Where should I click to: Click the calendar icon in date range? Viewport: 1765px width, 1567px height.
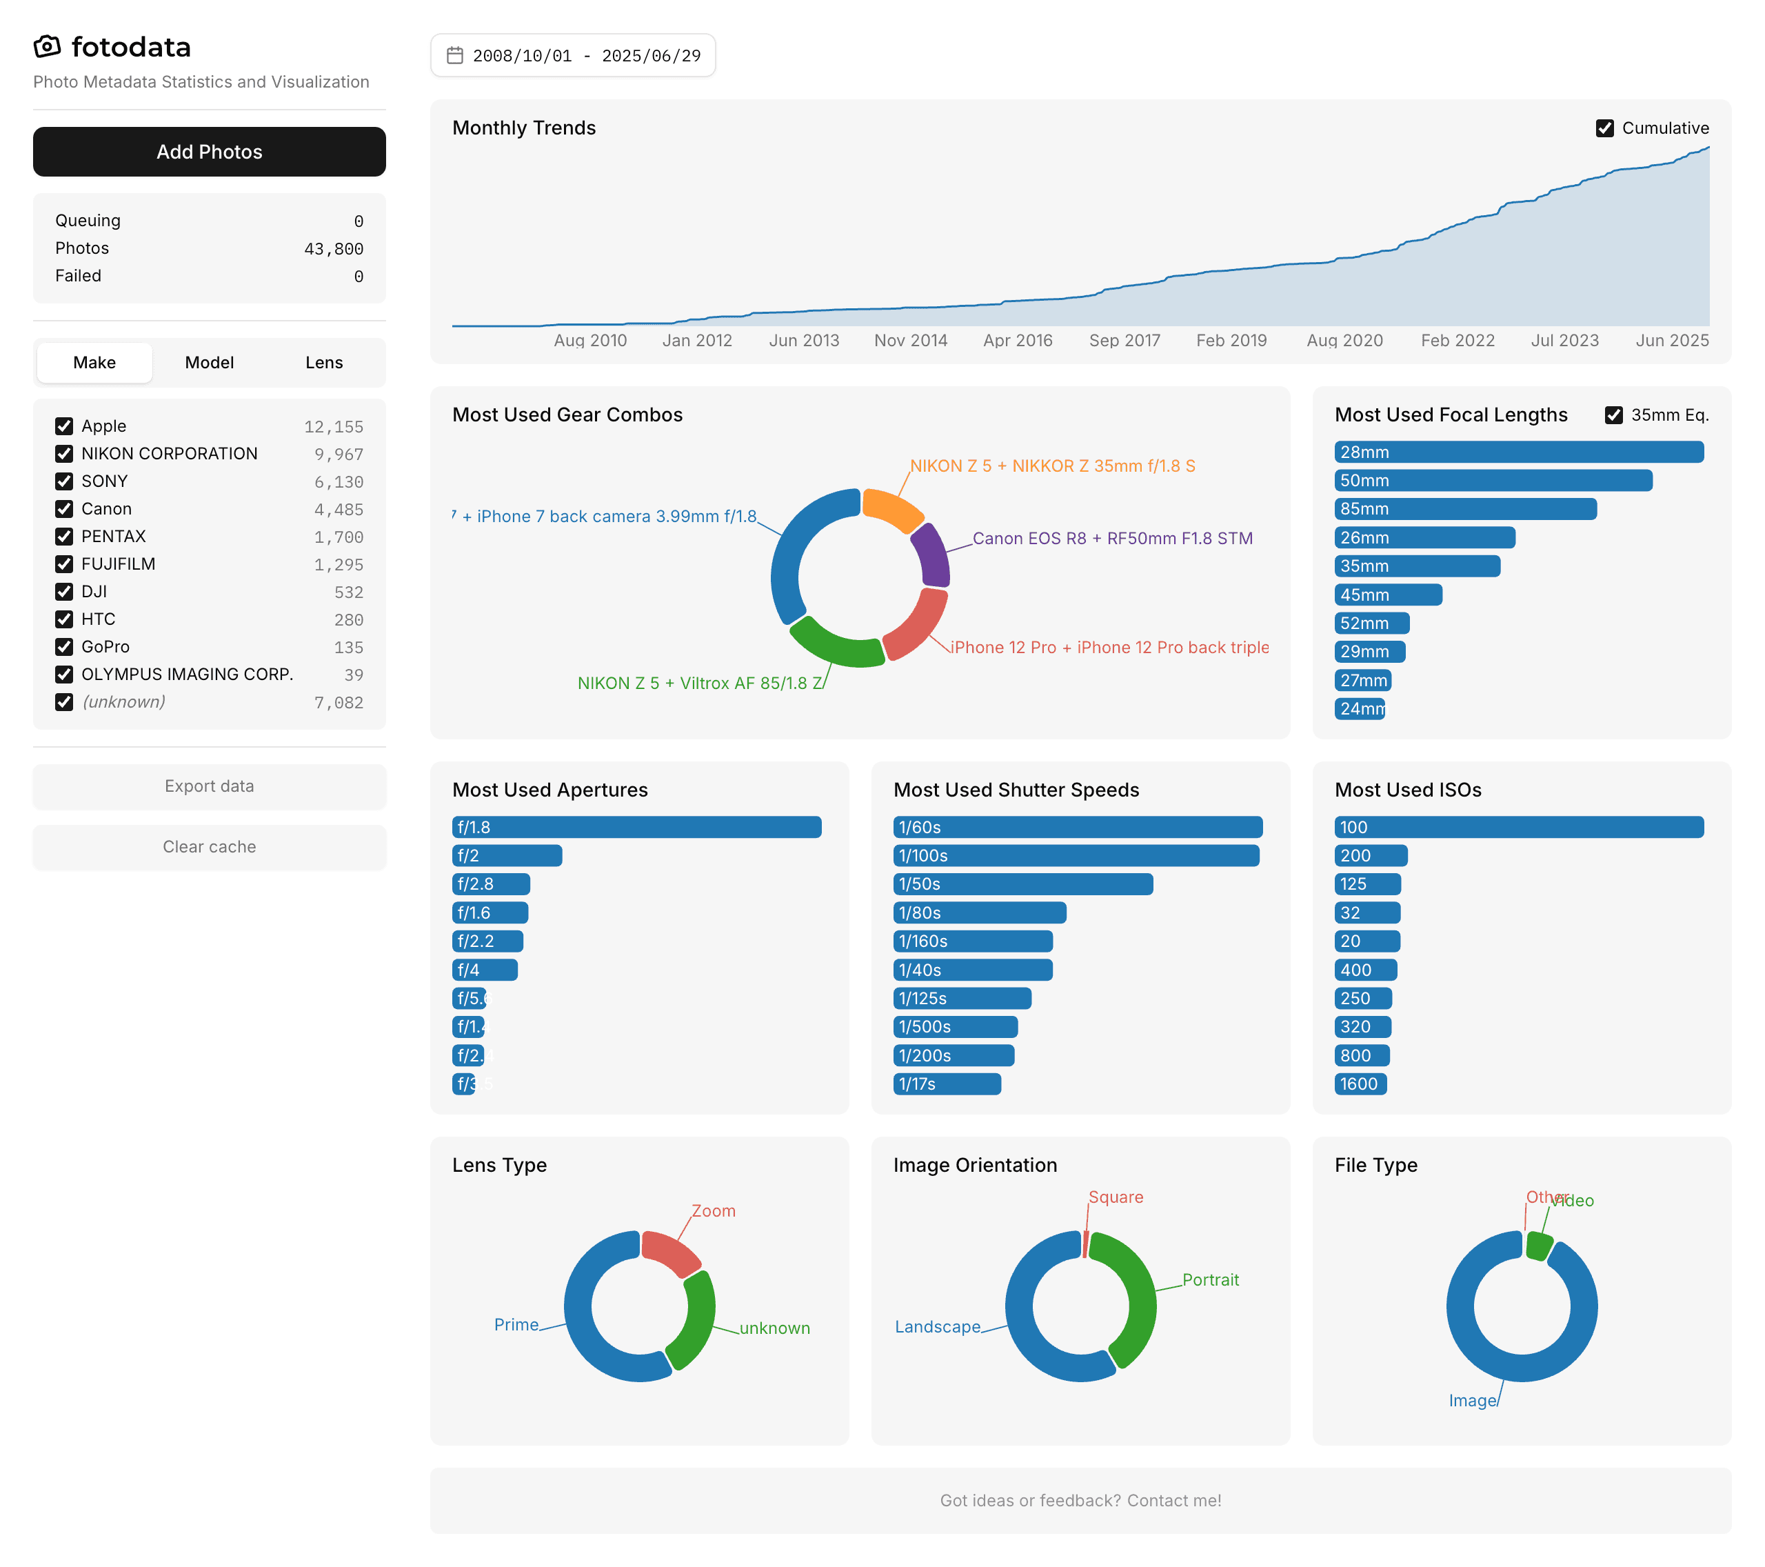454,55
